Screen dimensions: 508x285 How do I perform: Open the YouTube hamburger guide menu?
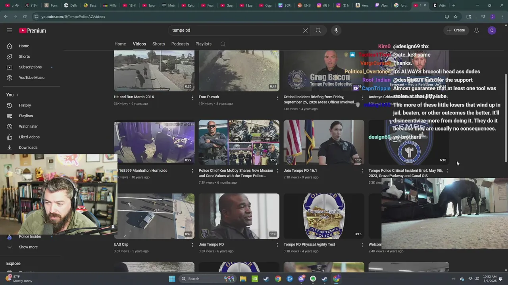click(x=10, y=30)
